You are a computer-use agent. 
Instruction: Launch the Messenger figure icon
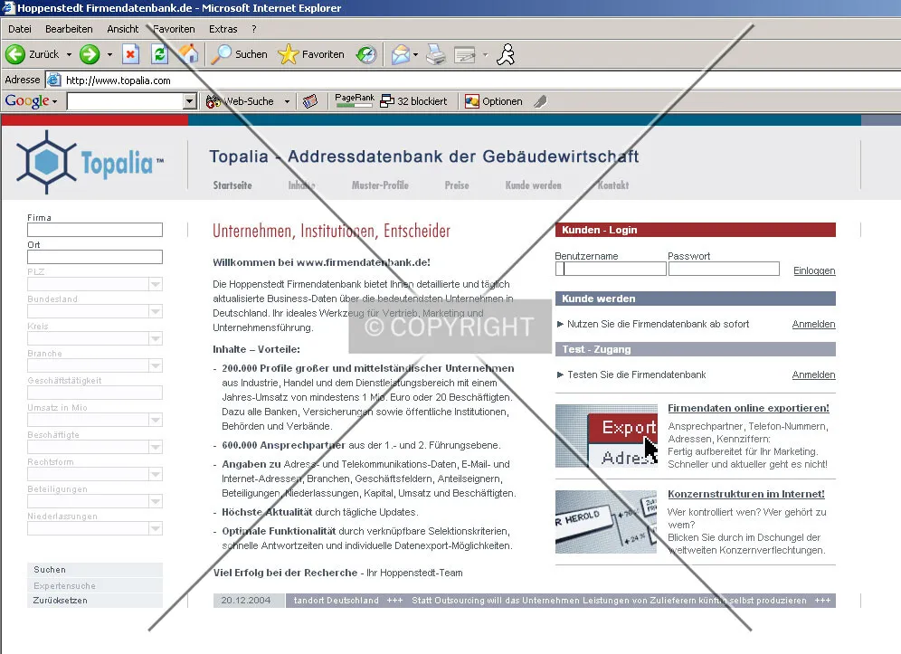[x=506, y=54]
